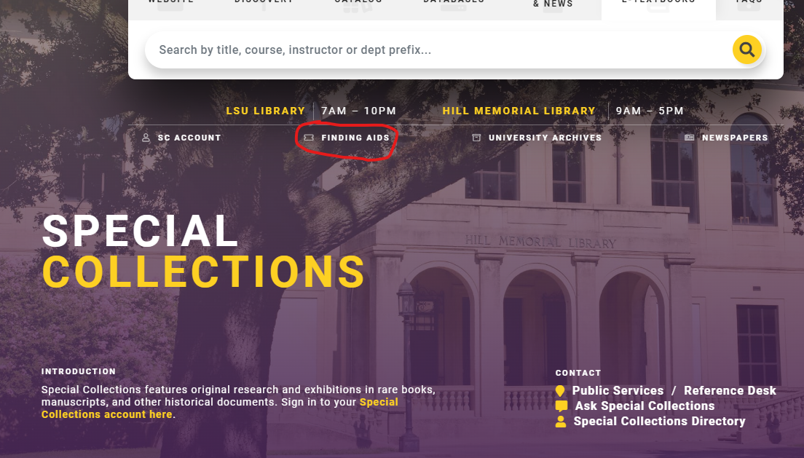Viewport: 804px width, 458px height.
Task: Open the Special Collections Directory text link
Action: tap(659, 422)
